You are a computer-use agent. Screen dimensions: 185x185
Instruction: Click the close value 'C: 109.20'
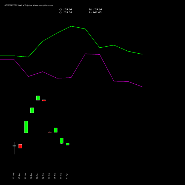tap(65, 10)
